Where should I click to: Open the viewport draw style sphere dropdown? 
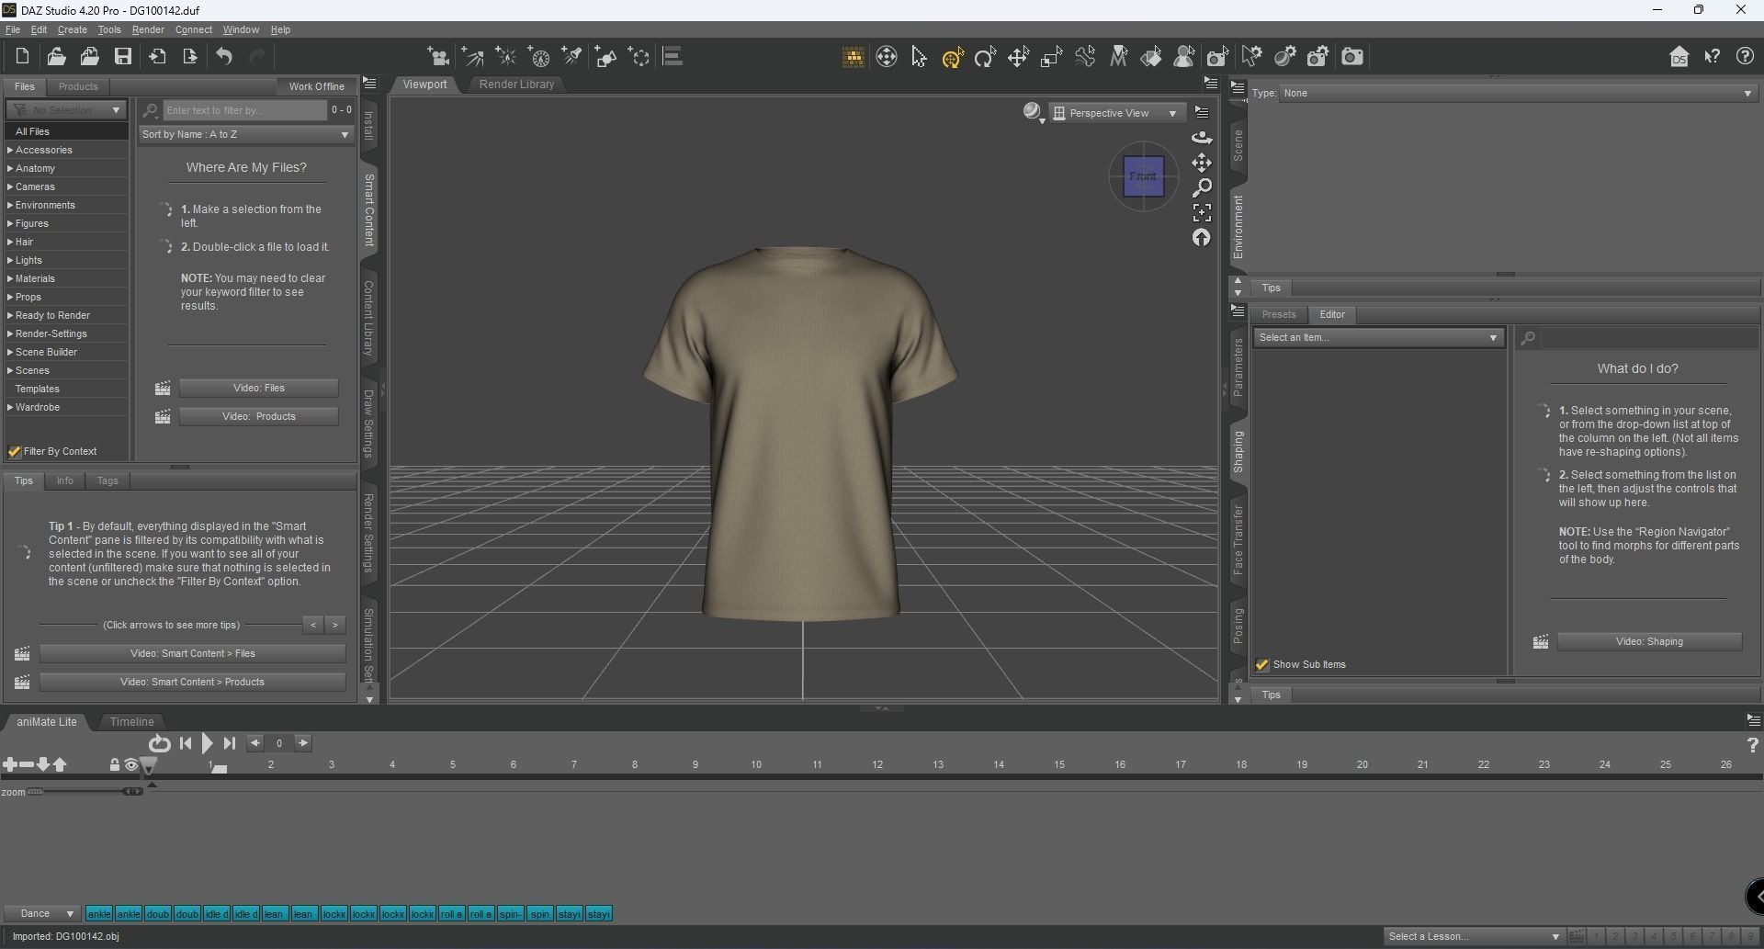coord(1034,112)
